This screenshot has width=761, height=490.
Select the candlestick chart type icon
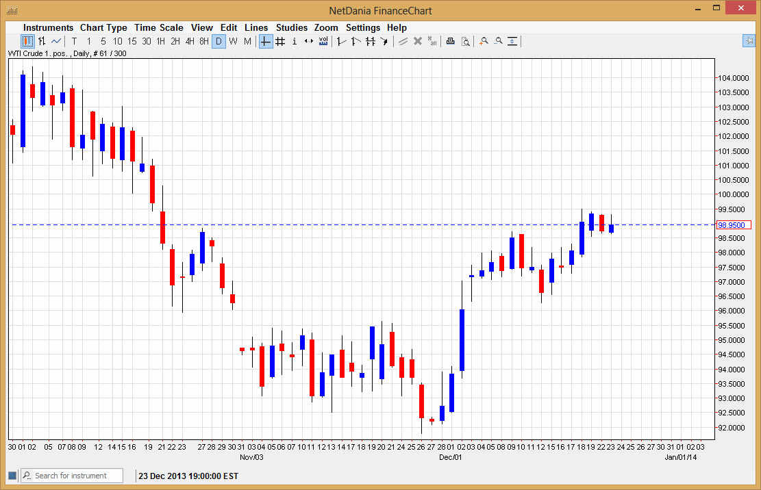click(x=27, y=41)
